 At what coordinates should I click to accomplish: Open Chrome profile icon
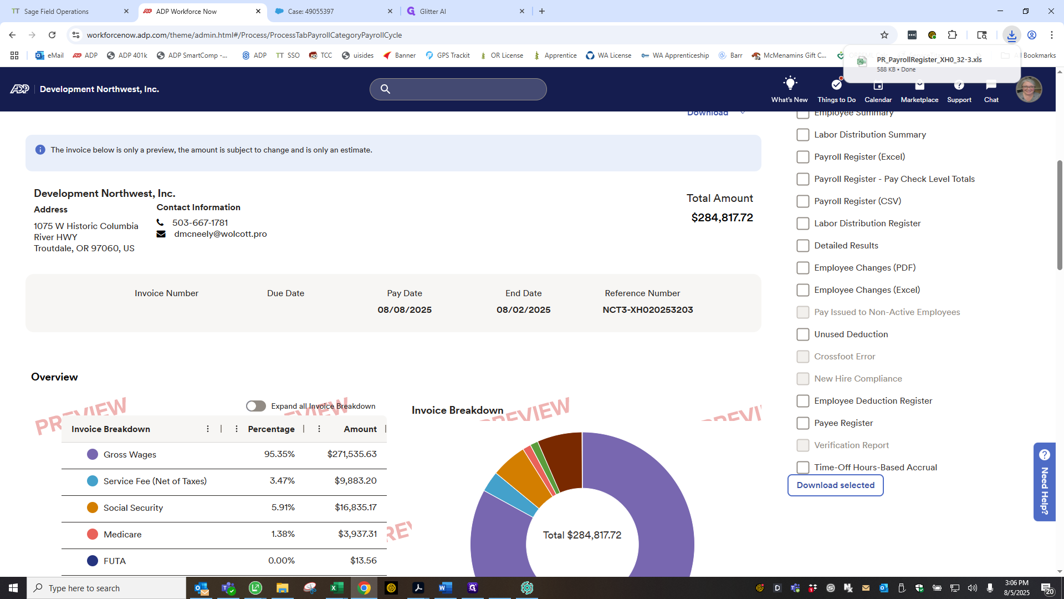click(1031, 35)
